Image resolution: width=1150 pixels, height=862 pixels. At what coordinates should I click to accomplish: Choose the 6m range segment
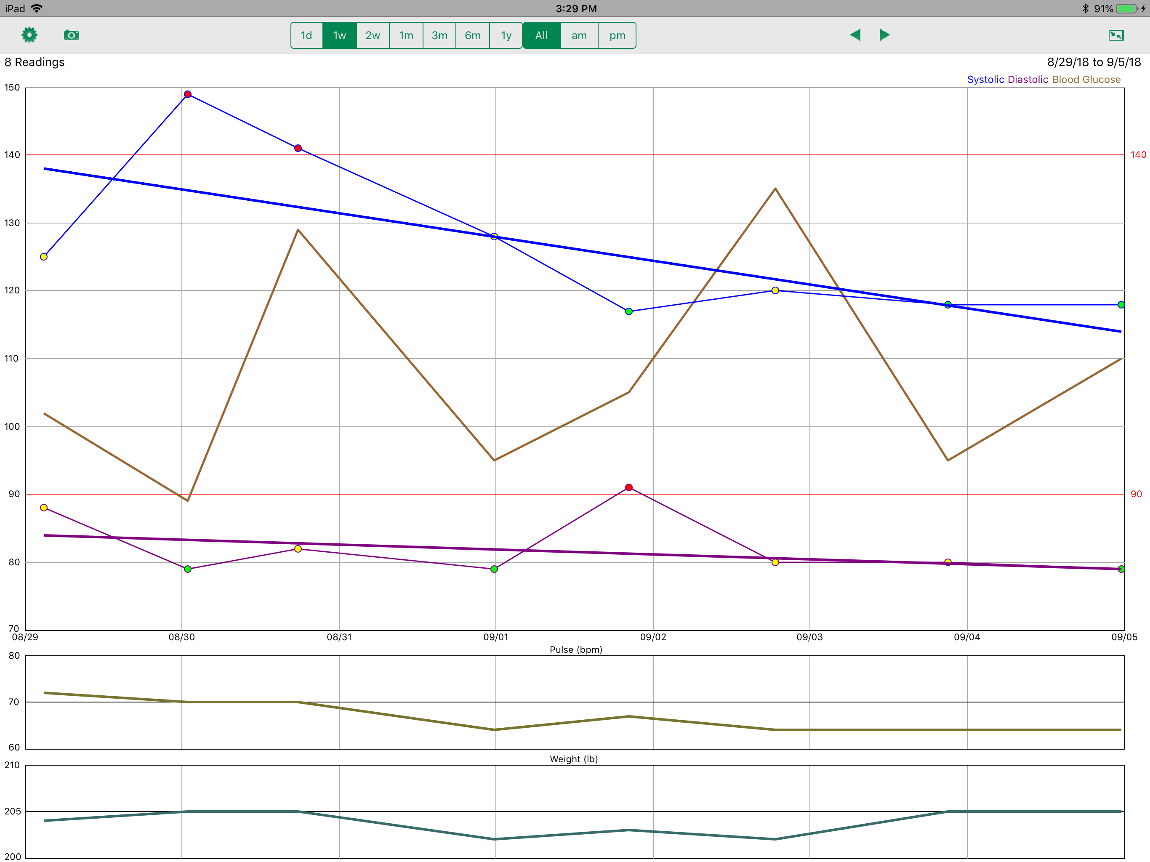[473, 35]
